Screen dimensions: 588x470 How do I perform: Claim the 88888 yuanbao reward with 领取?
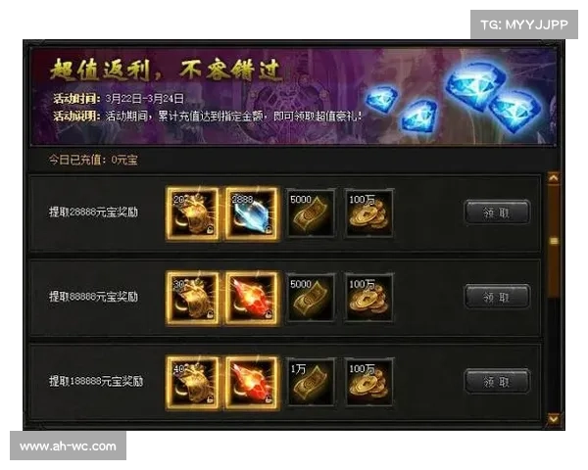(x=497, y=298)
